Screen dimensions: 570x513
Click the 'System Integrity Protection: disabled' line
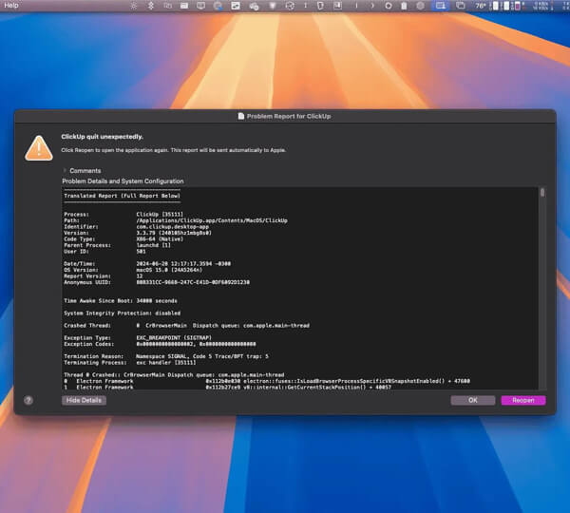click(x=123, y=313)
